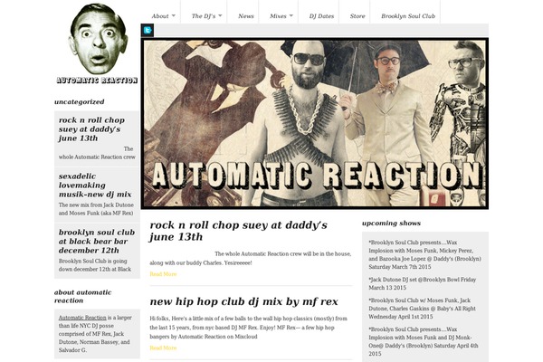The image size is (543, 362).
Task: Click the Automatic Reaction banner image
Action: pos(314,123)
